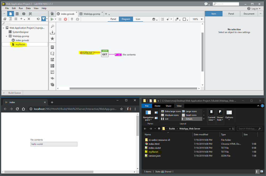Open the capture data circle icon tab
The width and height of the screenshot is (266, 176).
[x=24, y=14]
